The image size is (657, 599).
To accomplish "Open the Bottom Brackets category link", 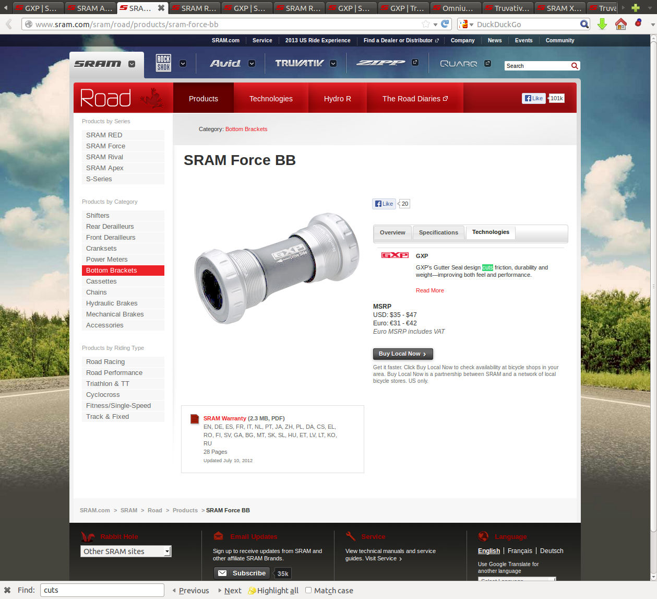I will coord(246,129).
